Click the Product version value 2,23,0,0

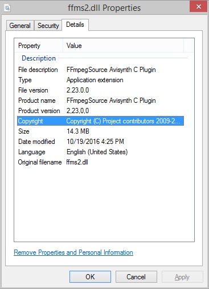point(77,111)
